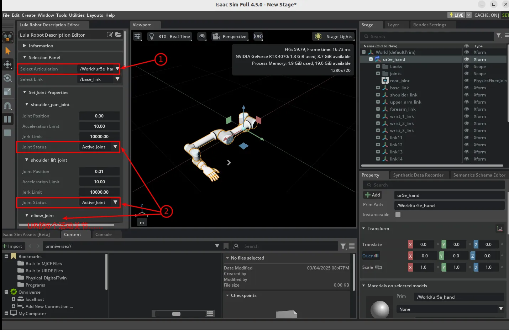Toggle visibility eye for ur5e_hand
Screen dimensions: 509x330
pos(466,59)
